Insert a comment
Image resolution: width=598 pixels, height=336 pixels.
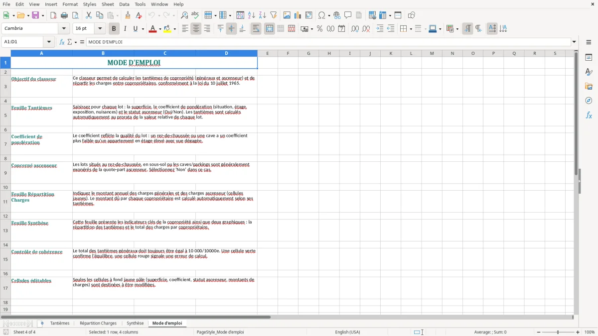tap(348, 15)
